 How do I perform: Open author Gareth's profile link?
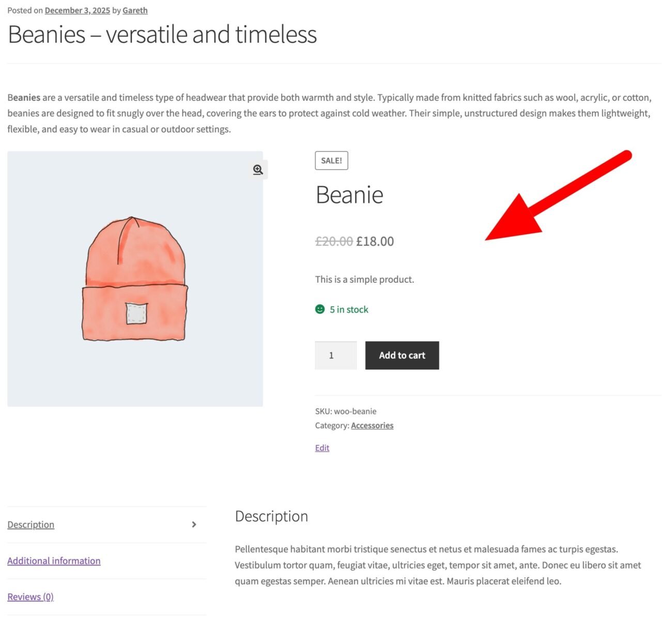coord(134,10)
